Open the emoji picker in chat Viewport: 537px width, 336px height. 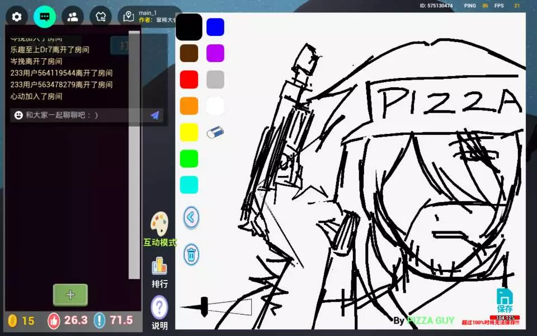(18, 115)
